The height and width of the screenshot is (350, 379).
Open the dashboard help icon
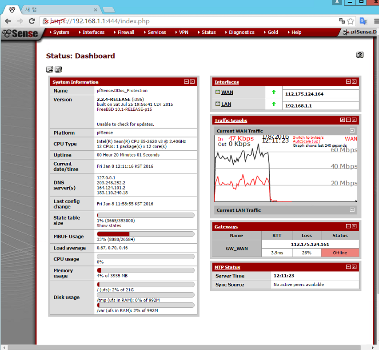tap(359, 55)
